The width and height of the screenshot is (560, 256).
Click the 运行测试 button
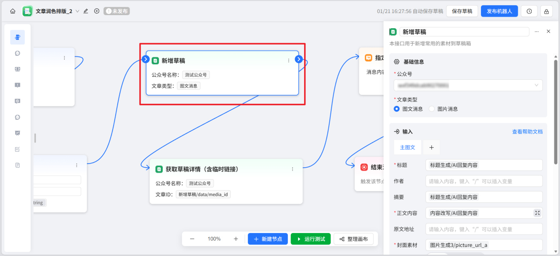pyautogui.click(x=311, y=239)
